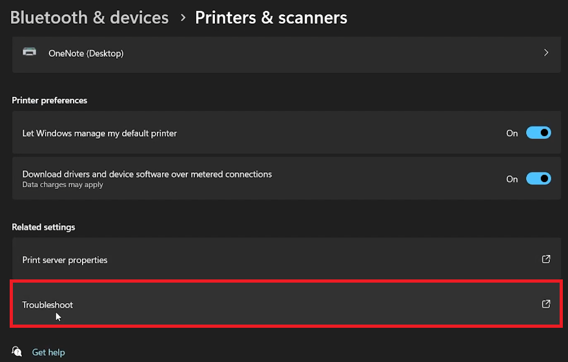The height and width of the screenshot is (362, 568).
Task: Click the Printers & scanners page title
Action: (x=271, y=17)
